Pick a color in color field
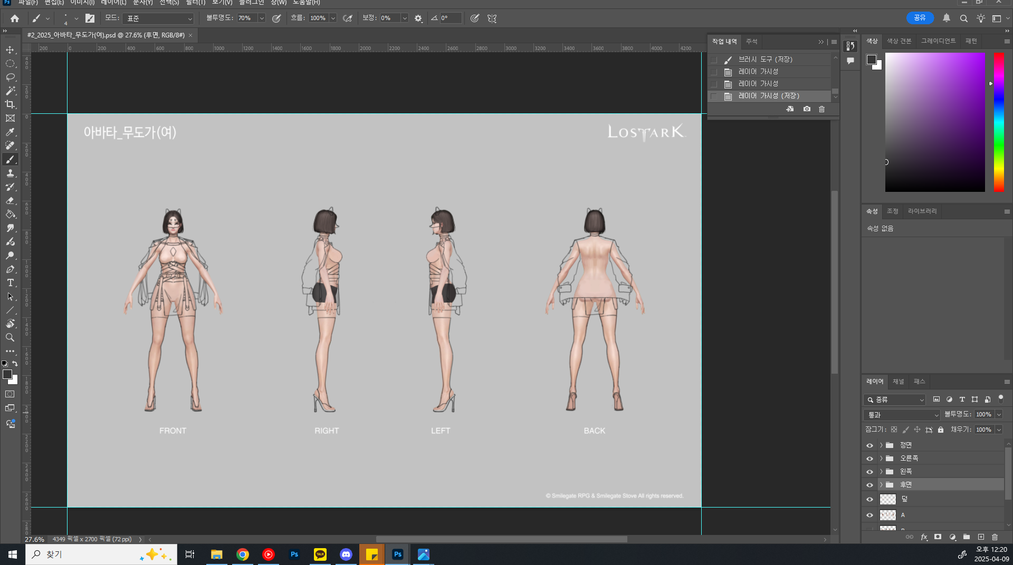The height and width of the screenshot is (565, 1013). tap(935, 122)
